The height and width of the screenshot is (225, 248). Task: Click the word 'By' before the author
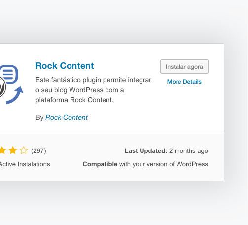click(x=39, y=118)
